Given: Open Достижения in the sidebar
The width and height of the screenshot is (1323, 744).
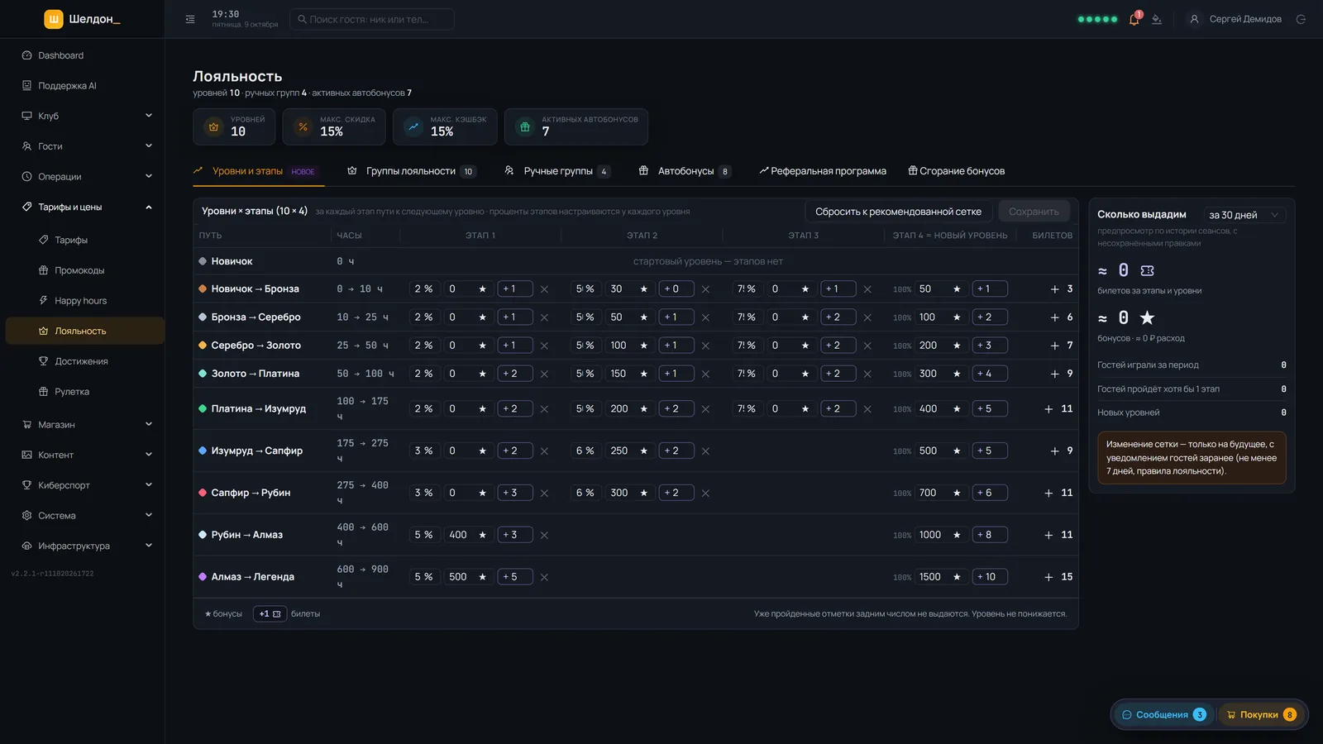Looking at the screenshot, I should (83, 361).
